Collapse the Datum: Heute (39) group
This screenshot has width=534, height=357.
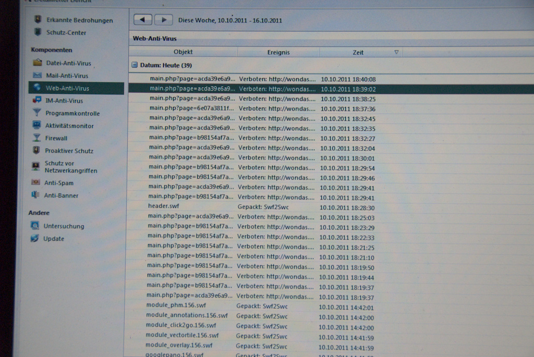pos(135,65)
